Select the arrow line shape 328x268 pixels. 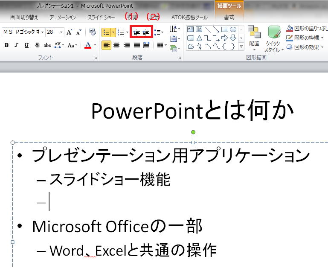coord(216,29)
